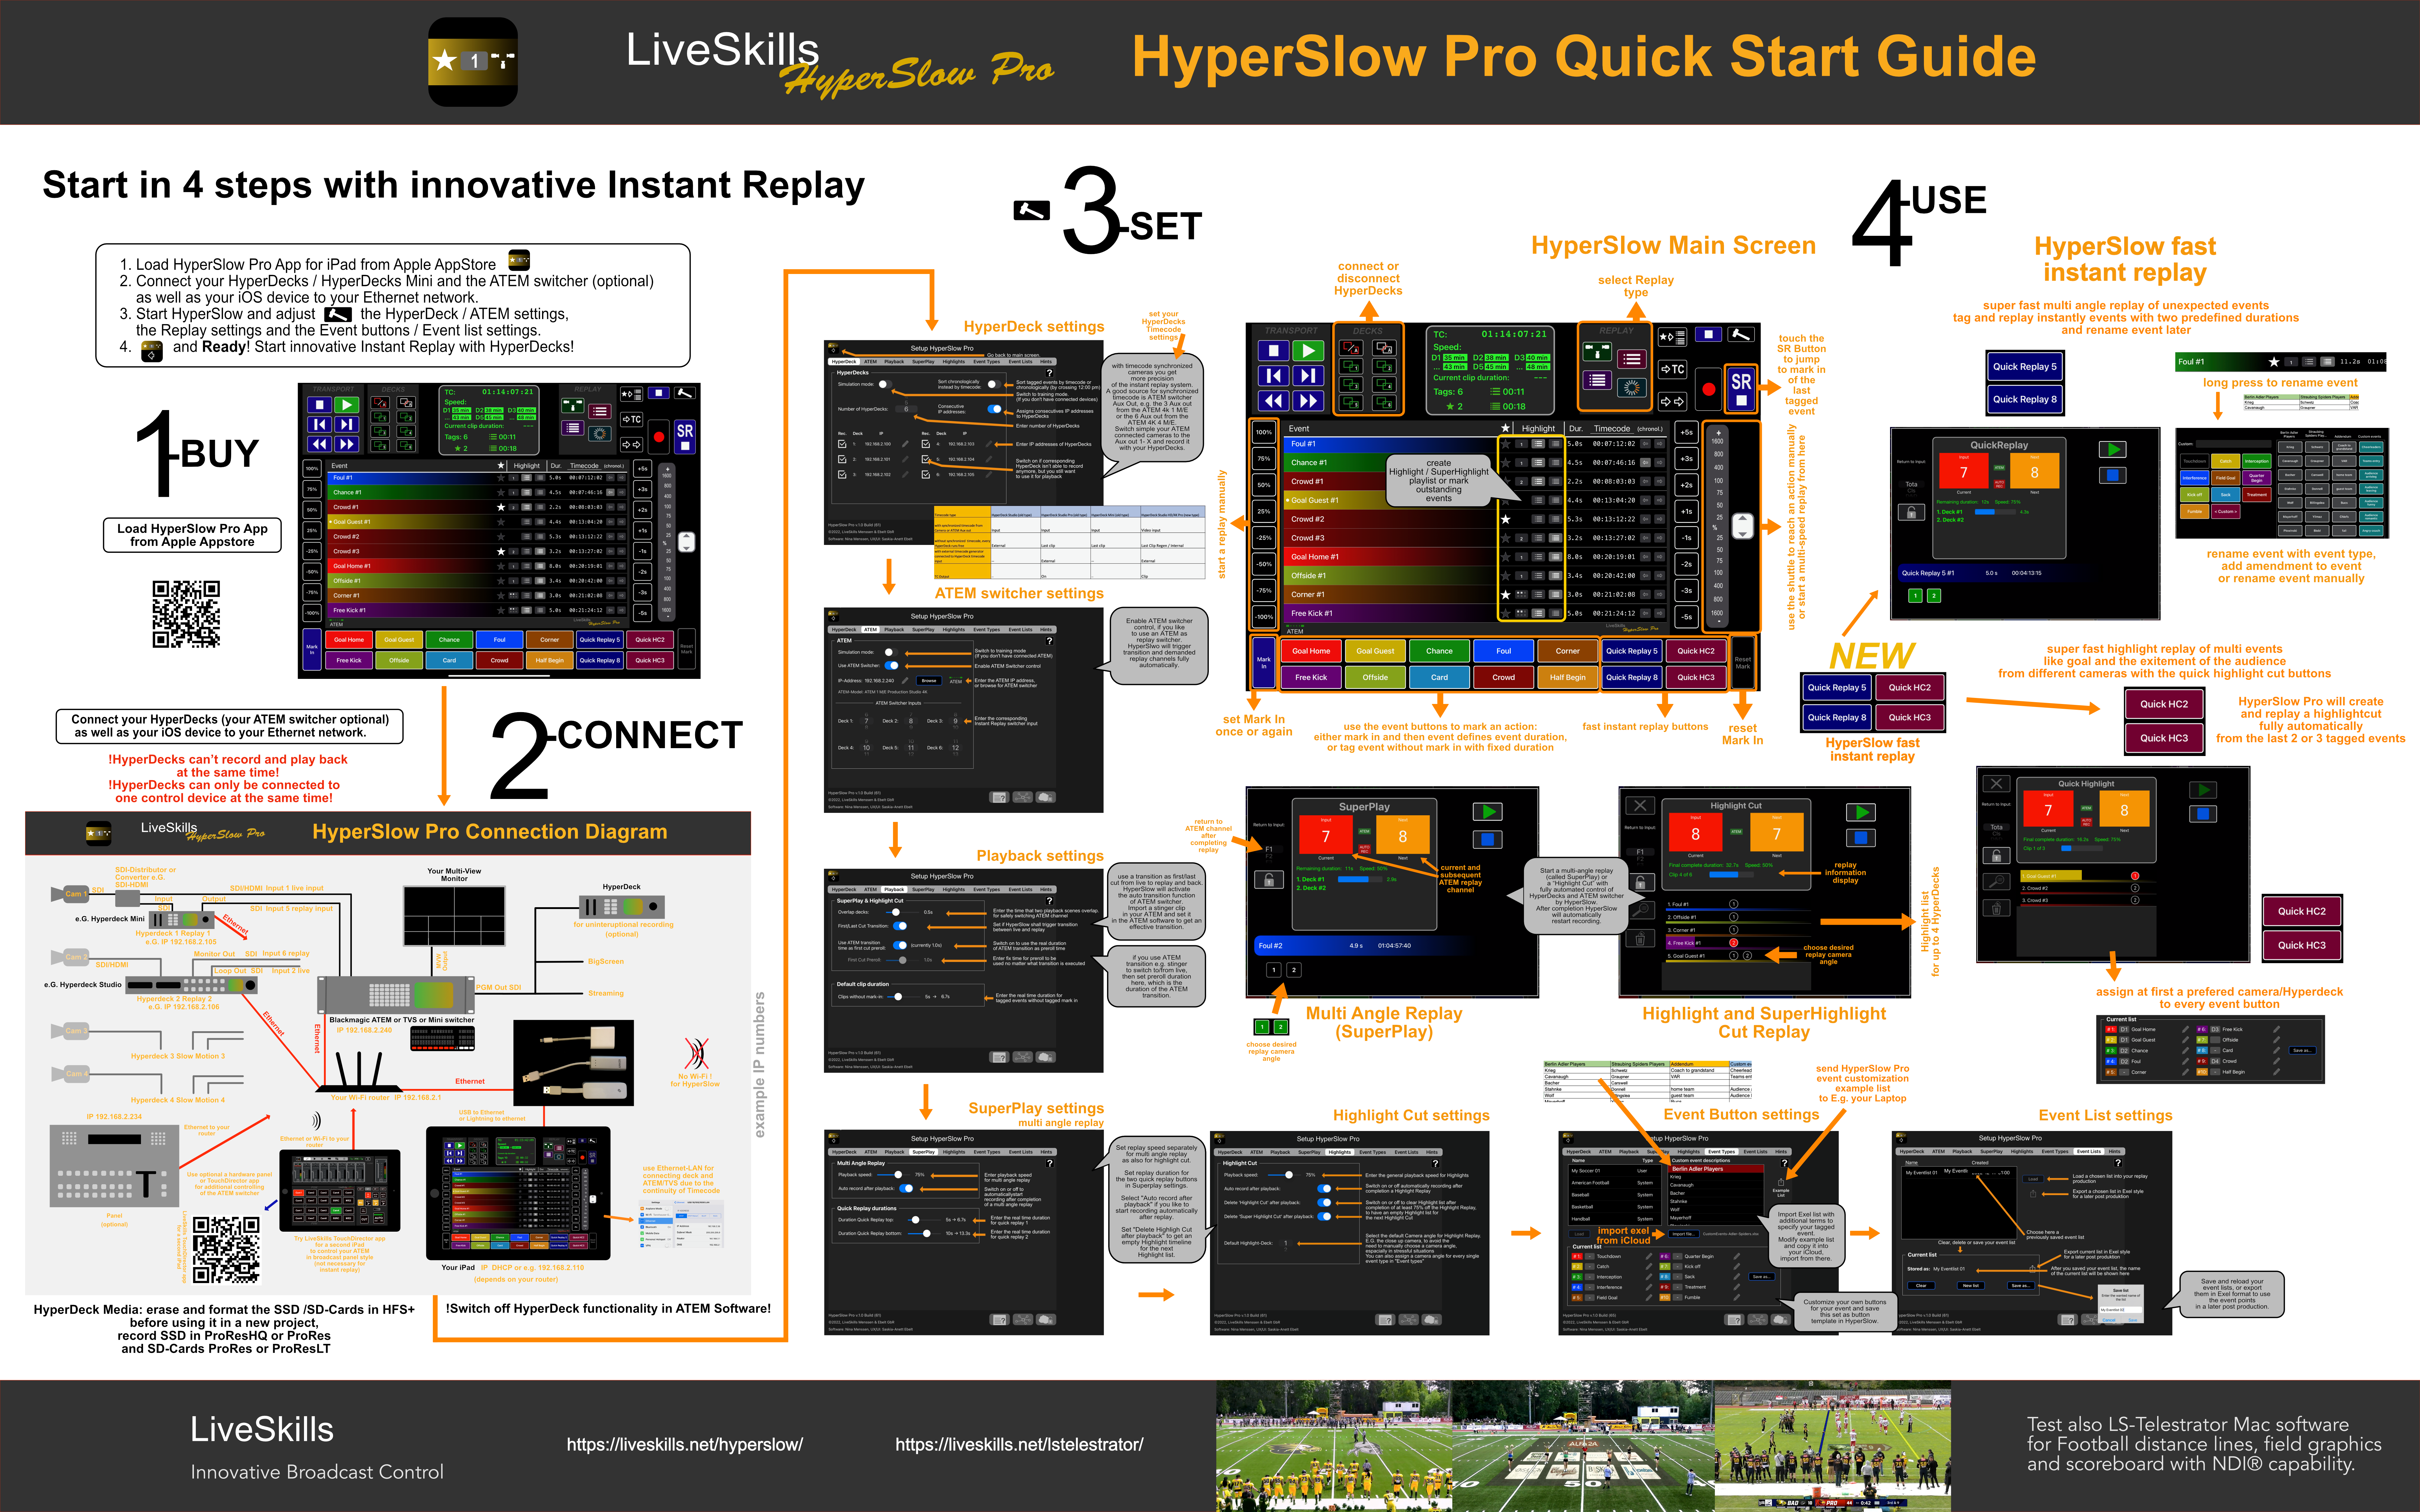Open Event Lists tab in ATEM switcher settings
The width and height of the screenshot is (2420, 1512).
pos(1021,630)
